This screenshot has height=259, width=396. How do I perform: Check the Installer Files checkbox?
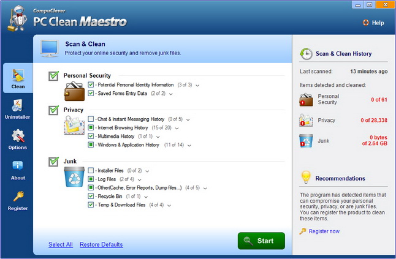[x=91, y=170]
